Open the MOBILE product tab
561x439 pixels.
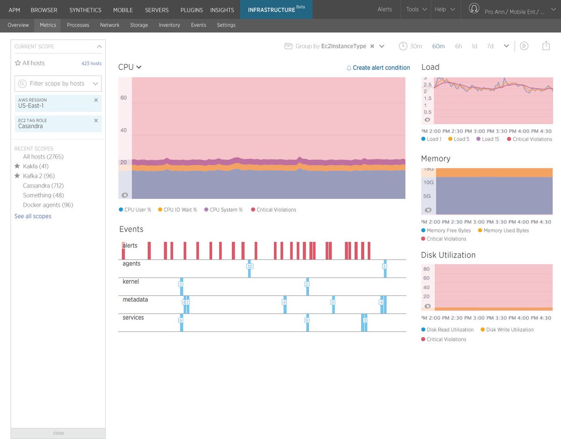(x=123, y=10)
